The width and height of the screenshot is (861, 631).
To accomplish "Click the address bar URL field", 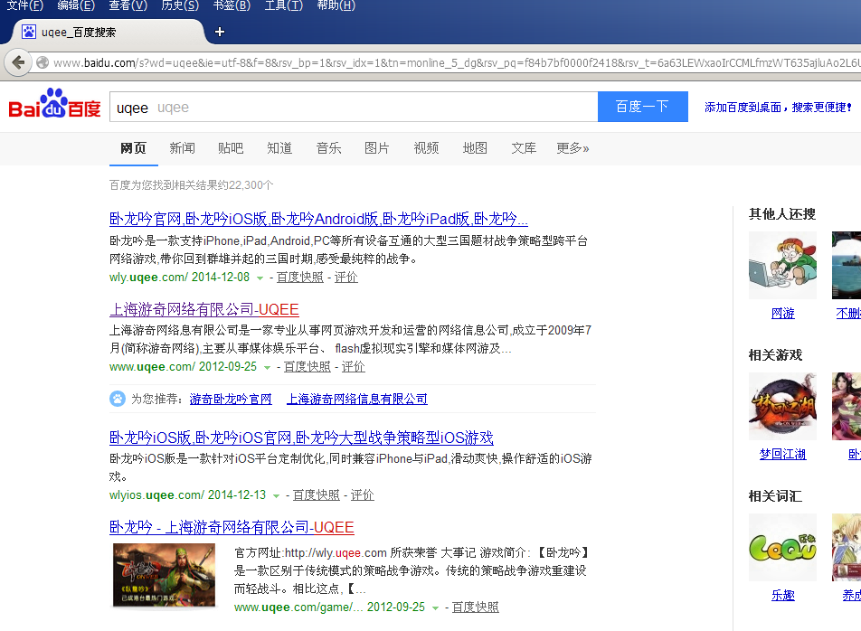I will [x=456, y=62].
